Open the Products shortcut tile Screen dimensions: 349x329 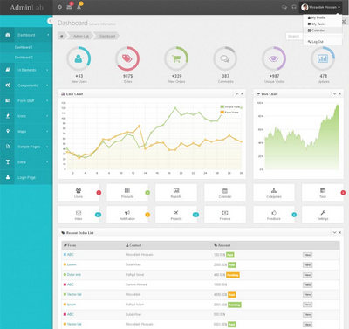coord(127,193)
